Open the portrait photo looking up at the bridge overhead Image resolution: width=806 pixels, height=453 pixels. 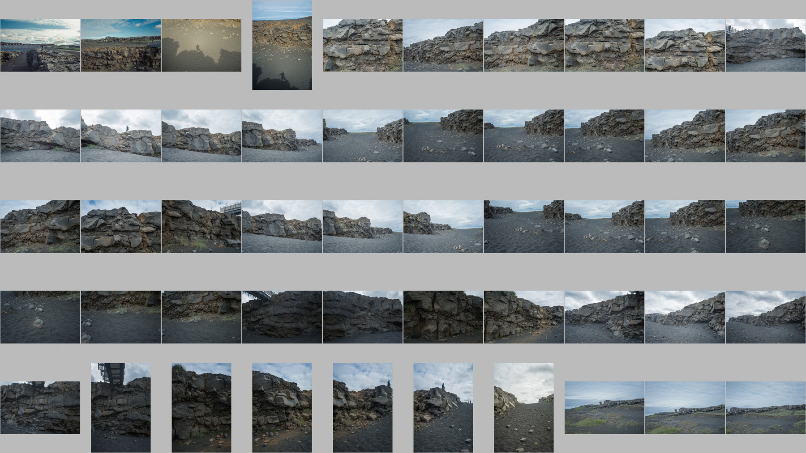tap(121, 407)
